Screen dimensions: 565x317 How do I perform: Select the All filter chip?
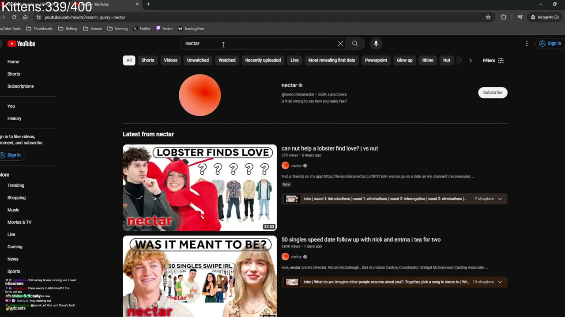pyautogui.click(x=129, y=60)
